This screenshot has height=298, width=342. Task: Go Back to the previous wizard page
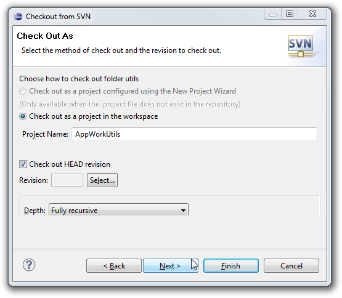click(114, 266)
